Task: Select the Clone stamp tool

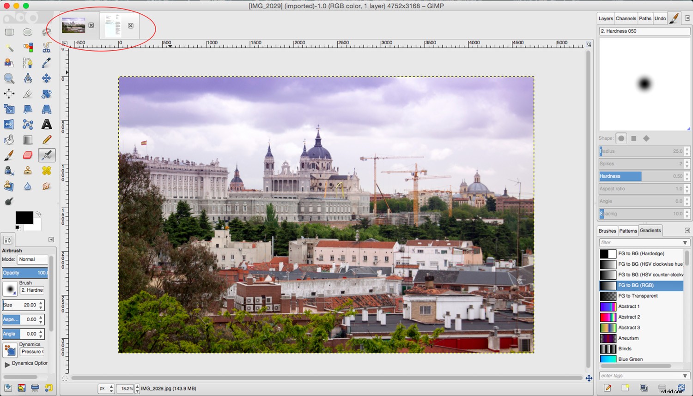Action: coord(28,171)
